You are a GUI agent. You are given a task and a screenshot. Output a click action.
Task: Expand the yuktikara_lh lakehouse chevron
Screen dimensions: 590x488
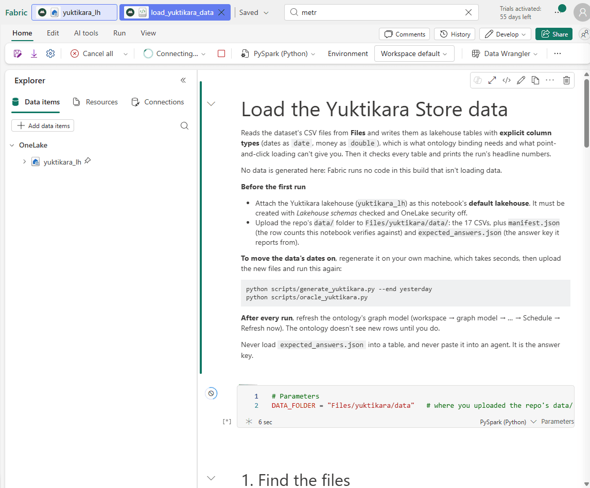pyautogui.click(x=25, y=161)
